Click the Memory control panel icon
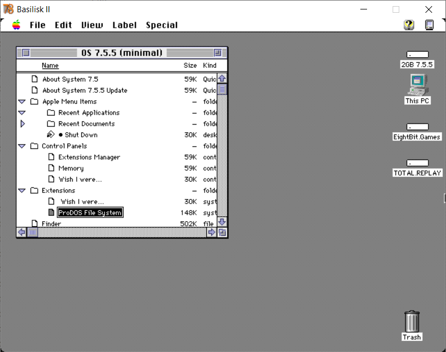 click(x=51, y=168)
